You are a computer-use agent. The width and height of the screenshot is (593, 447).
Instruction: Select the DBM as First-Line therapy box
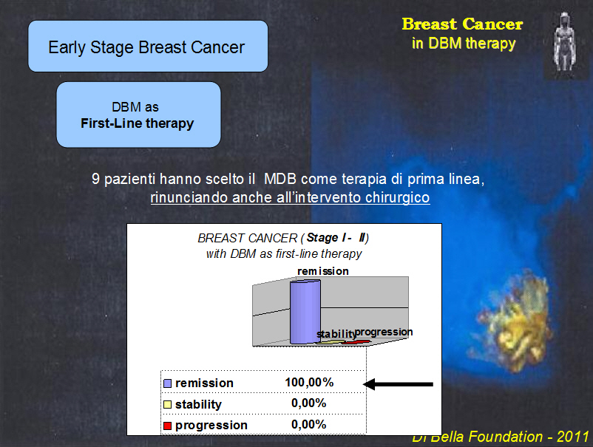[x=138, y=115]
